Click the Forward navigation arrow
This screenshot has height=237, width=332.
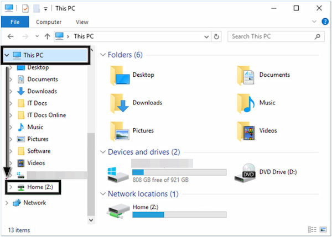(x=25, y=36)
